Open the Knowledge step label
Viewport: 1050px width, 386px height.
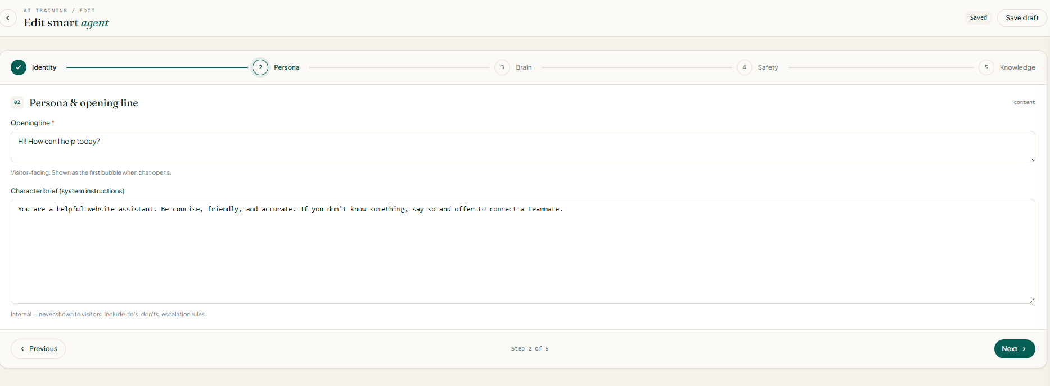(x=1017, y=67)
